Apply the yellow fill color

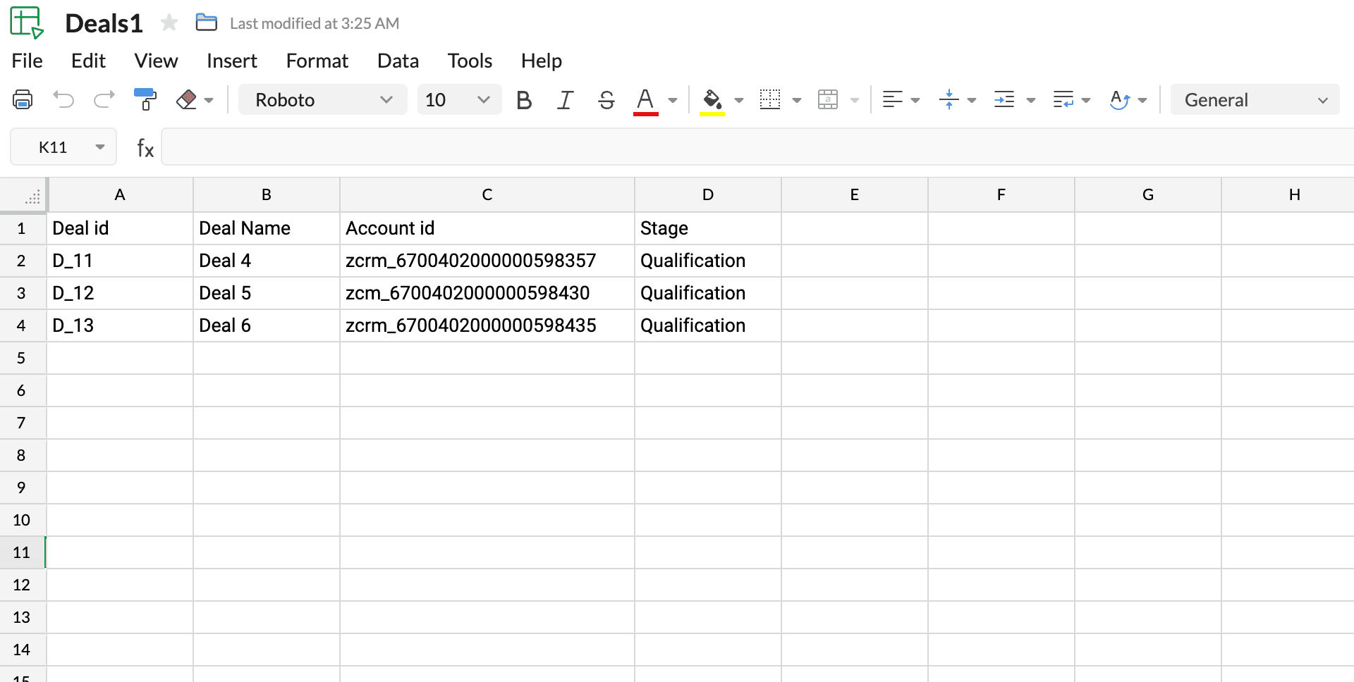[712, 101]
